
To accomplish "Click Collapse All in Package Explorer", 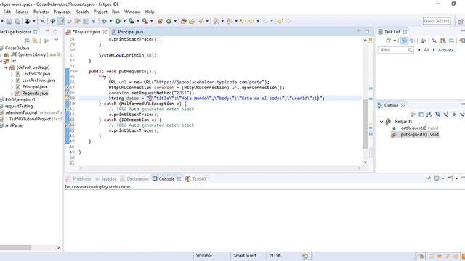I will 27,41.
